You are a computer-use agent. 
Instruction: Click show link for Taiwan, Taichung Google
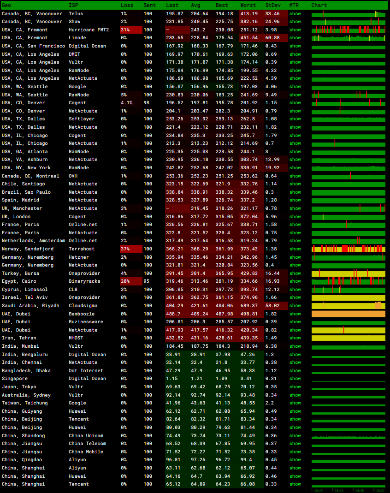(x=295, y=403)
